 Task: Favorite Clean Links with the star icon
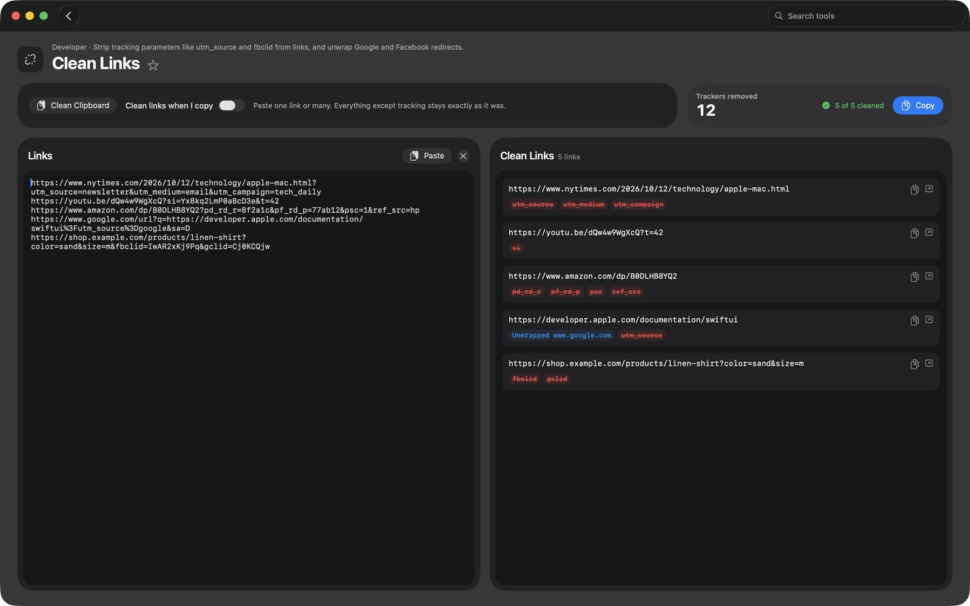(153, 65)
